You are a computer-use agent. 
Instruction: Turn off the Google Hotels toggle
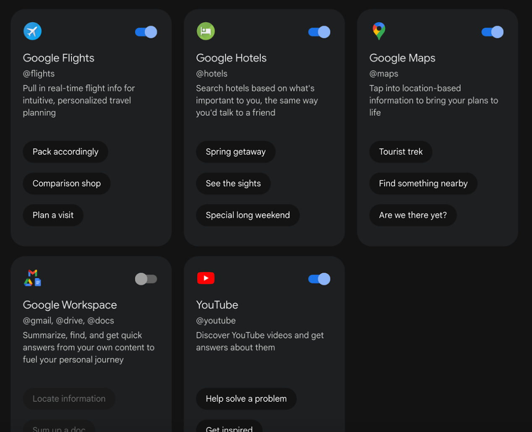(x=319, y=31)
